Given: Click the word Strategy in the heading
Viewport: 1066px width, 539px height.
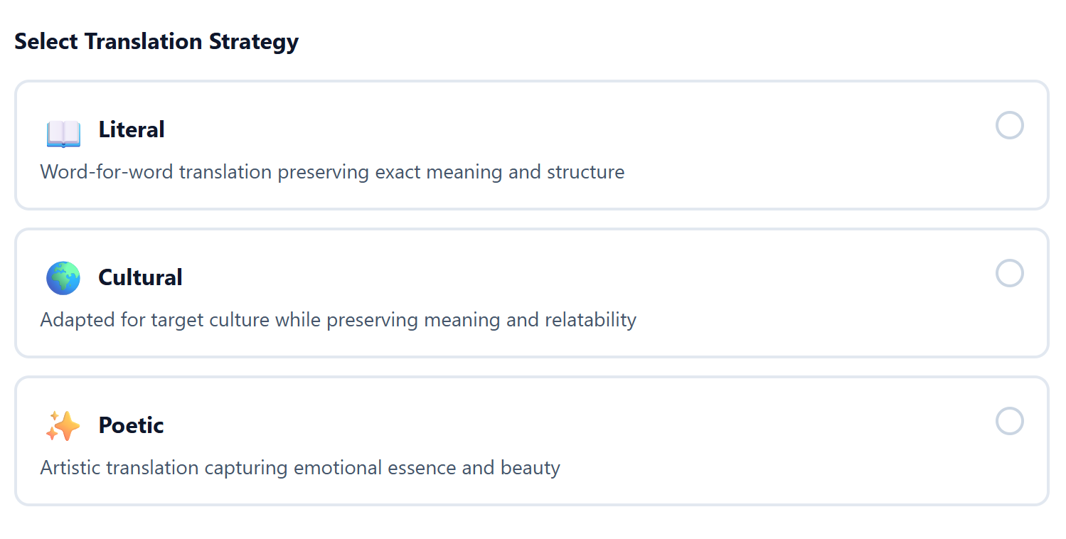Looking at the screenshot, I should pyautogui.click(x=254, y=41).
